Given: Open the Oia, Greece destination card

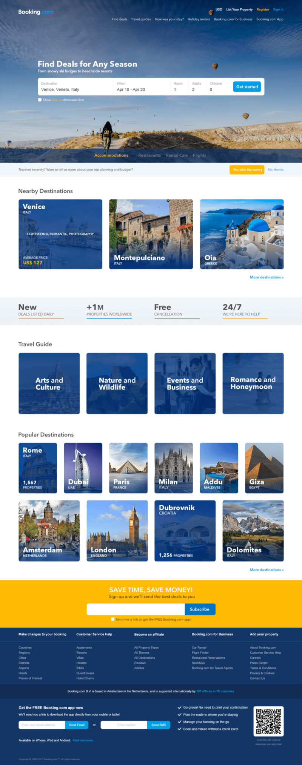Looking at the screenshot, I should point(242,234).
